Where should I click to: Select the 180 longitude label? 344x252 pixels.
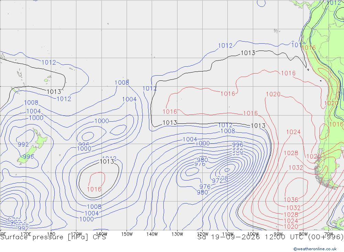point(51,234)
